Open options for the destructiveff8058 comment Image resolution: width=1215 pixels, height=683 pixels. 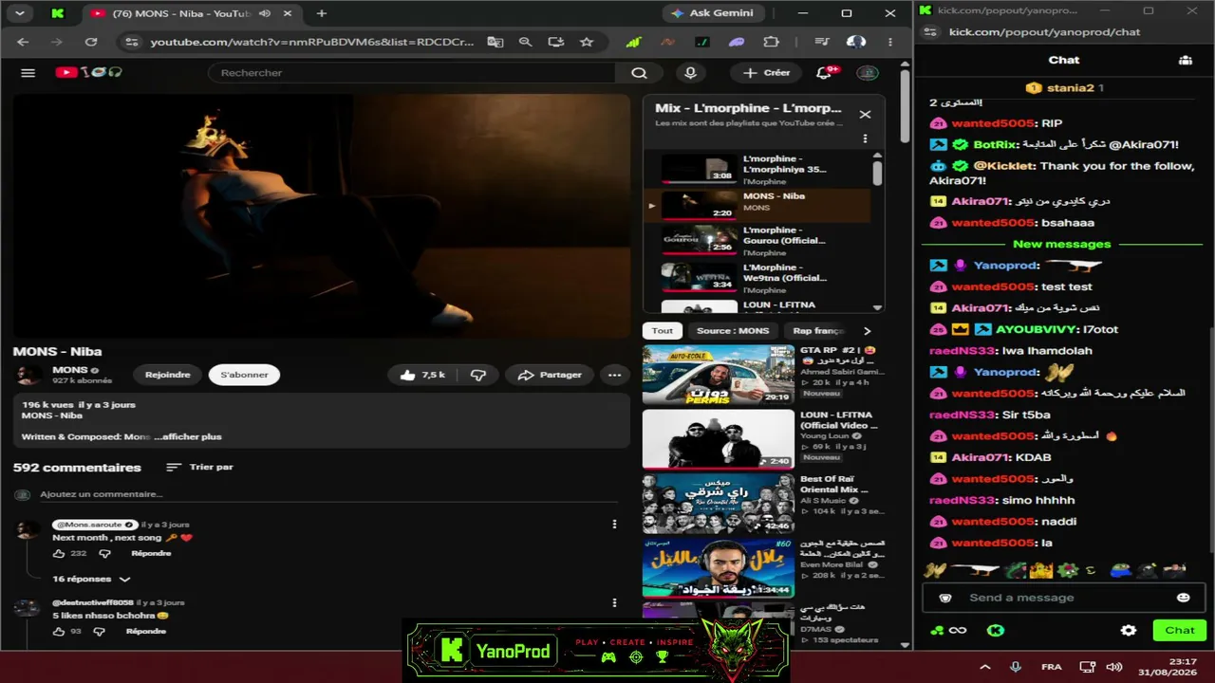click(x=614, y=602)
